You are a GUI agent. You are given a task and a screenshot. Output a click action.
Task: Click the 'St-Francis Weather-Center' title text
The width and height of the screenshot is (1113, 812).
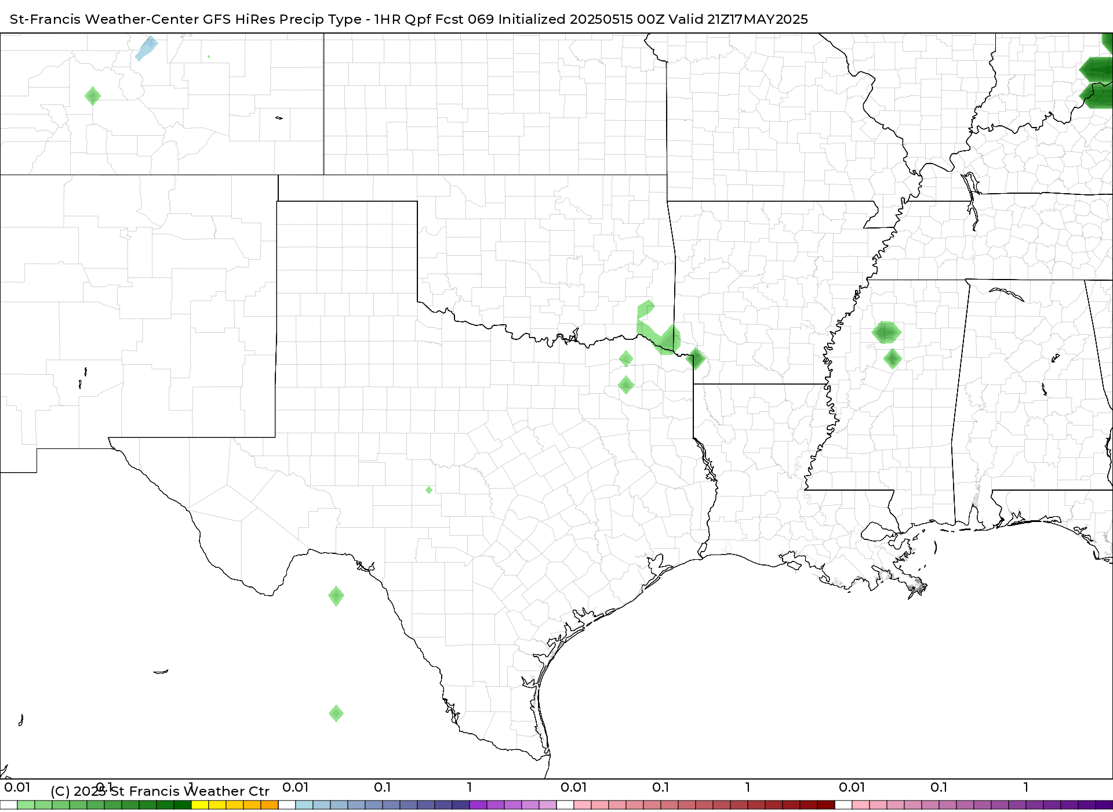pyautogui.click(x=104, y=19)
